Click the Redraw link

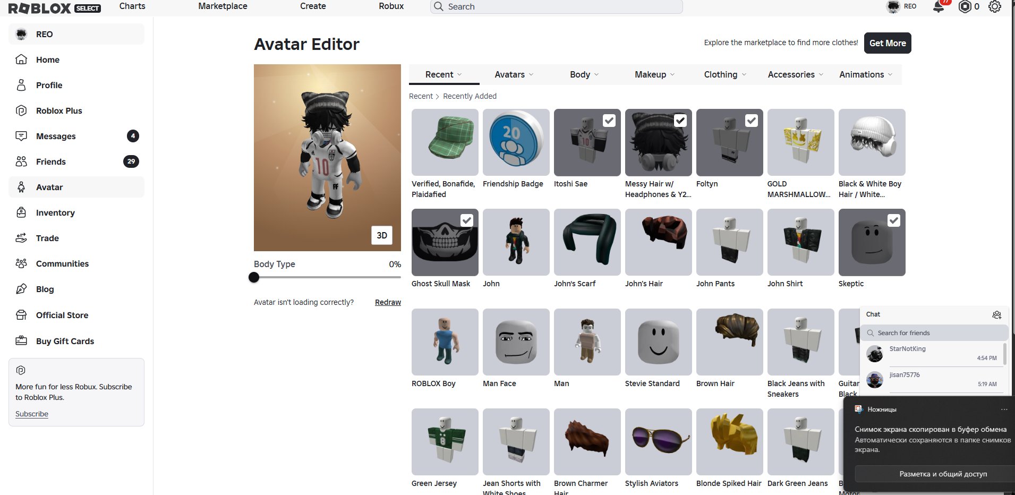(388, 302)
